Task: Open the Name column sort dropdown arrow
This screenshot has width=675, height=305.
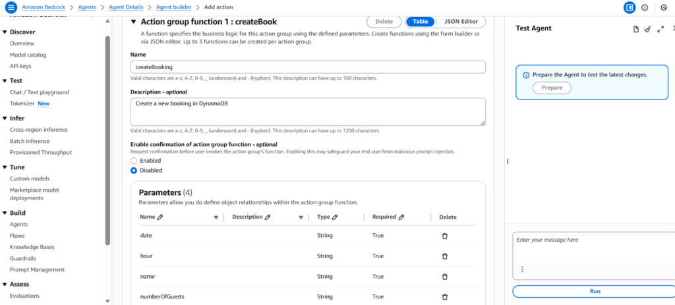Action: point(216,217)
